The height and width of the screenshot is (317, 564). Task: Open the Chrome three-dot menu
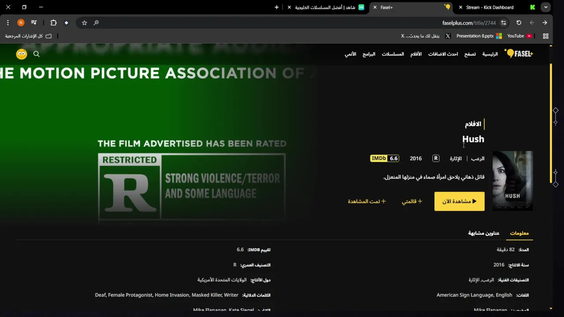(8, 22)
